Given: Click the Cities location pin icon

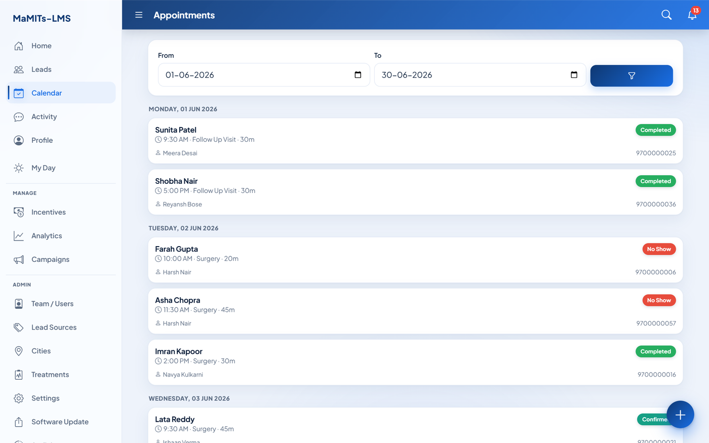Looking at the screenshot, I should pyautogui.click(x=19, y=351).
